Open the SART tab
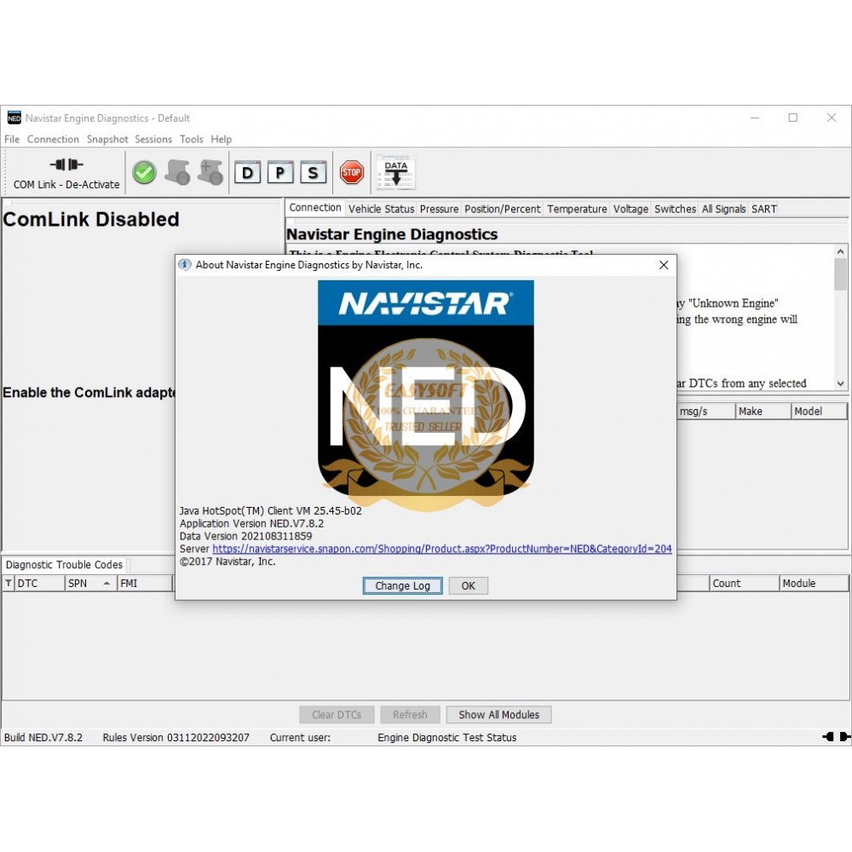852x852 pixels. 764,209
